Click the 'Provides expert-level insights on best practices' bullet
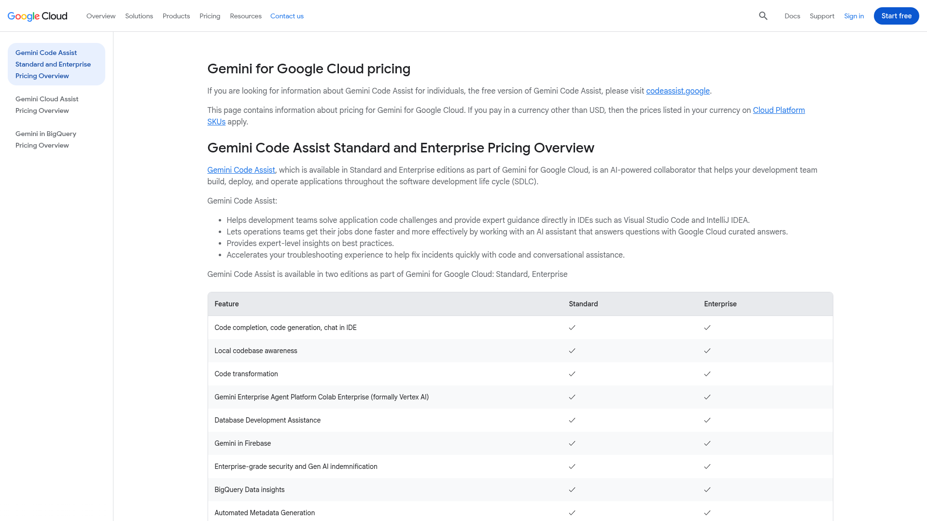Screen dimensions: 927x521 [310, 243]
